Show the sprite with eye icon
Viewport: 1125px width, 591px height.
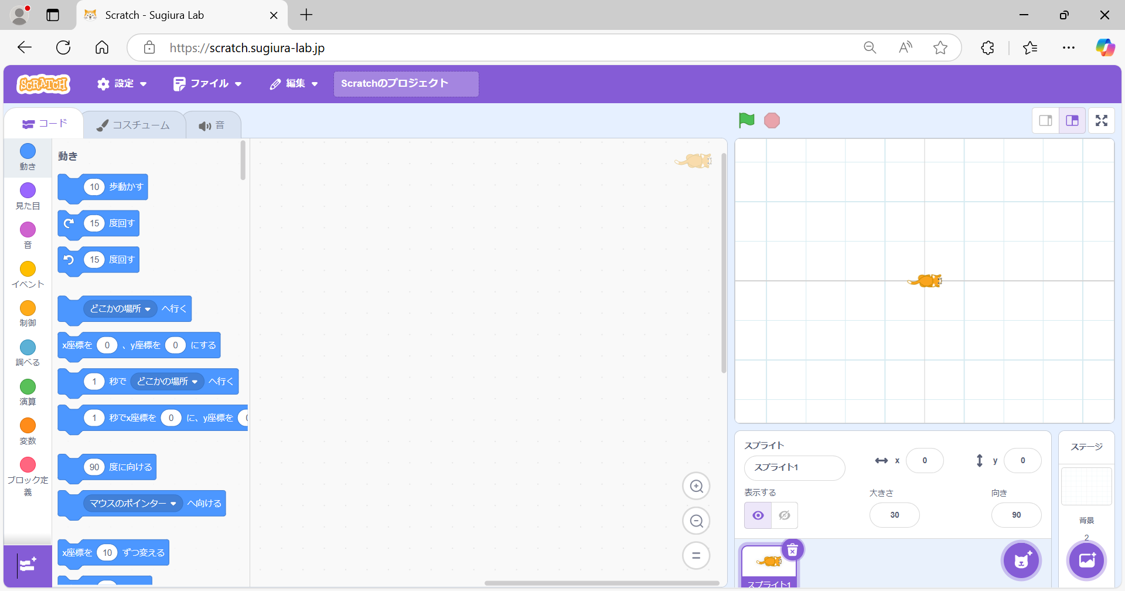[x=758, y=515]
